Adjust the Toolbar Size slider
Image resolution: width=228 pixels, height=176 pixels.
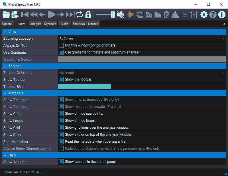point(84,87)
